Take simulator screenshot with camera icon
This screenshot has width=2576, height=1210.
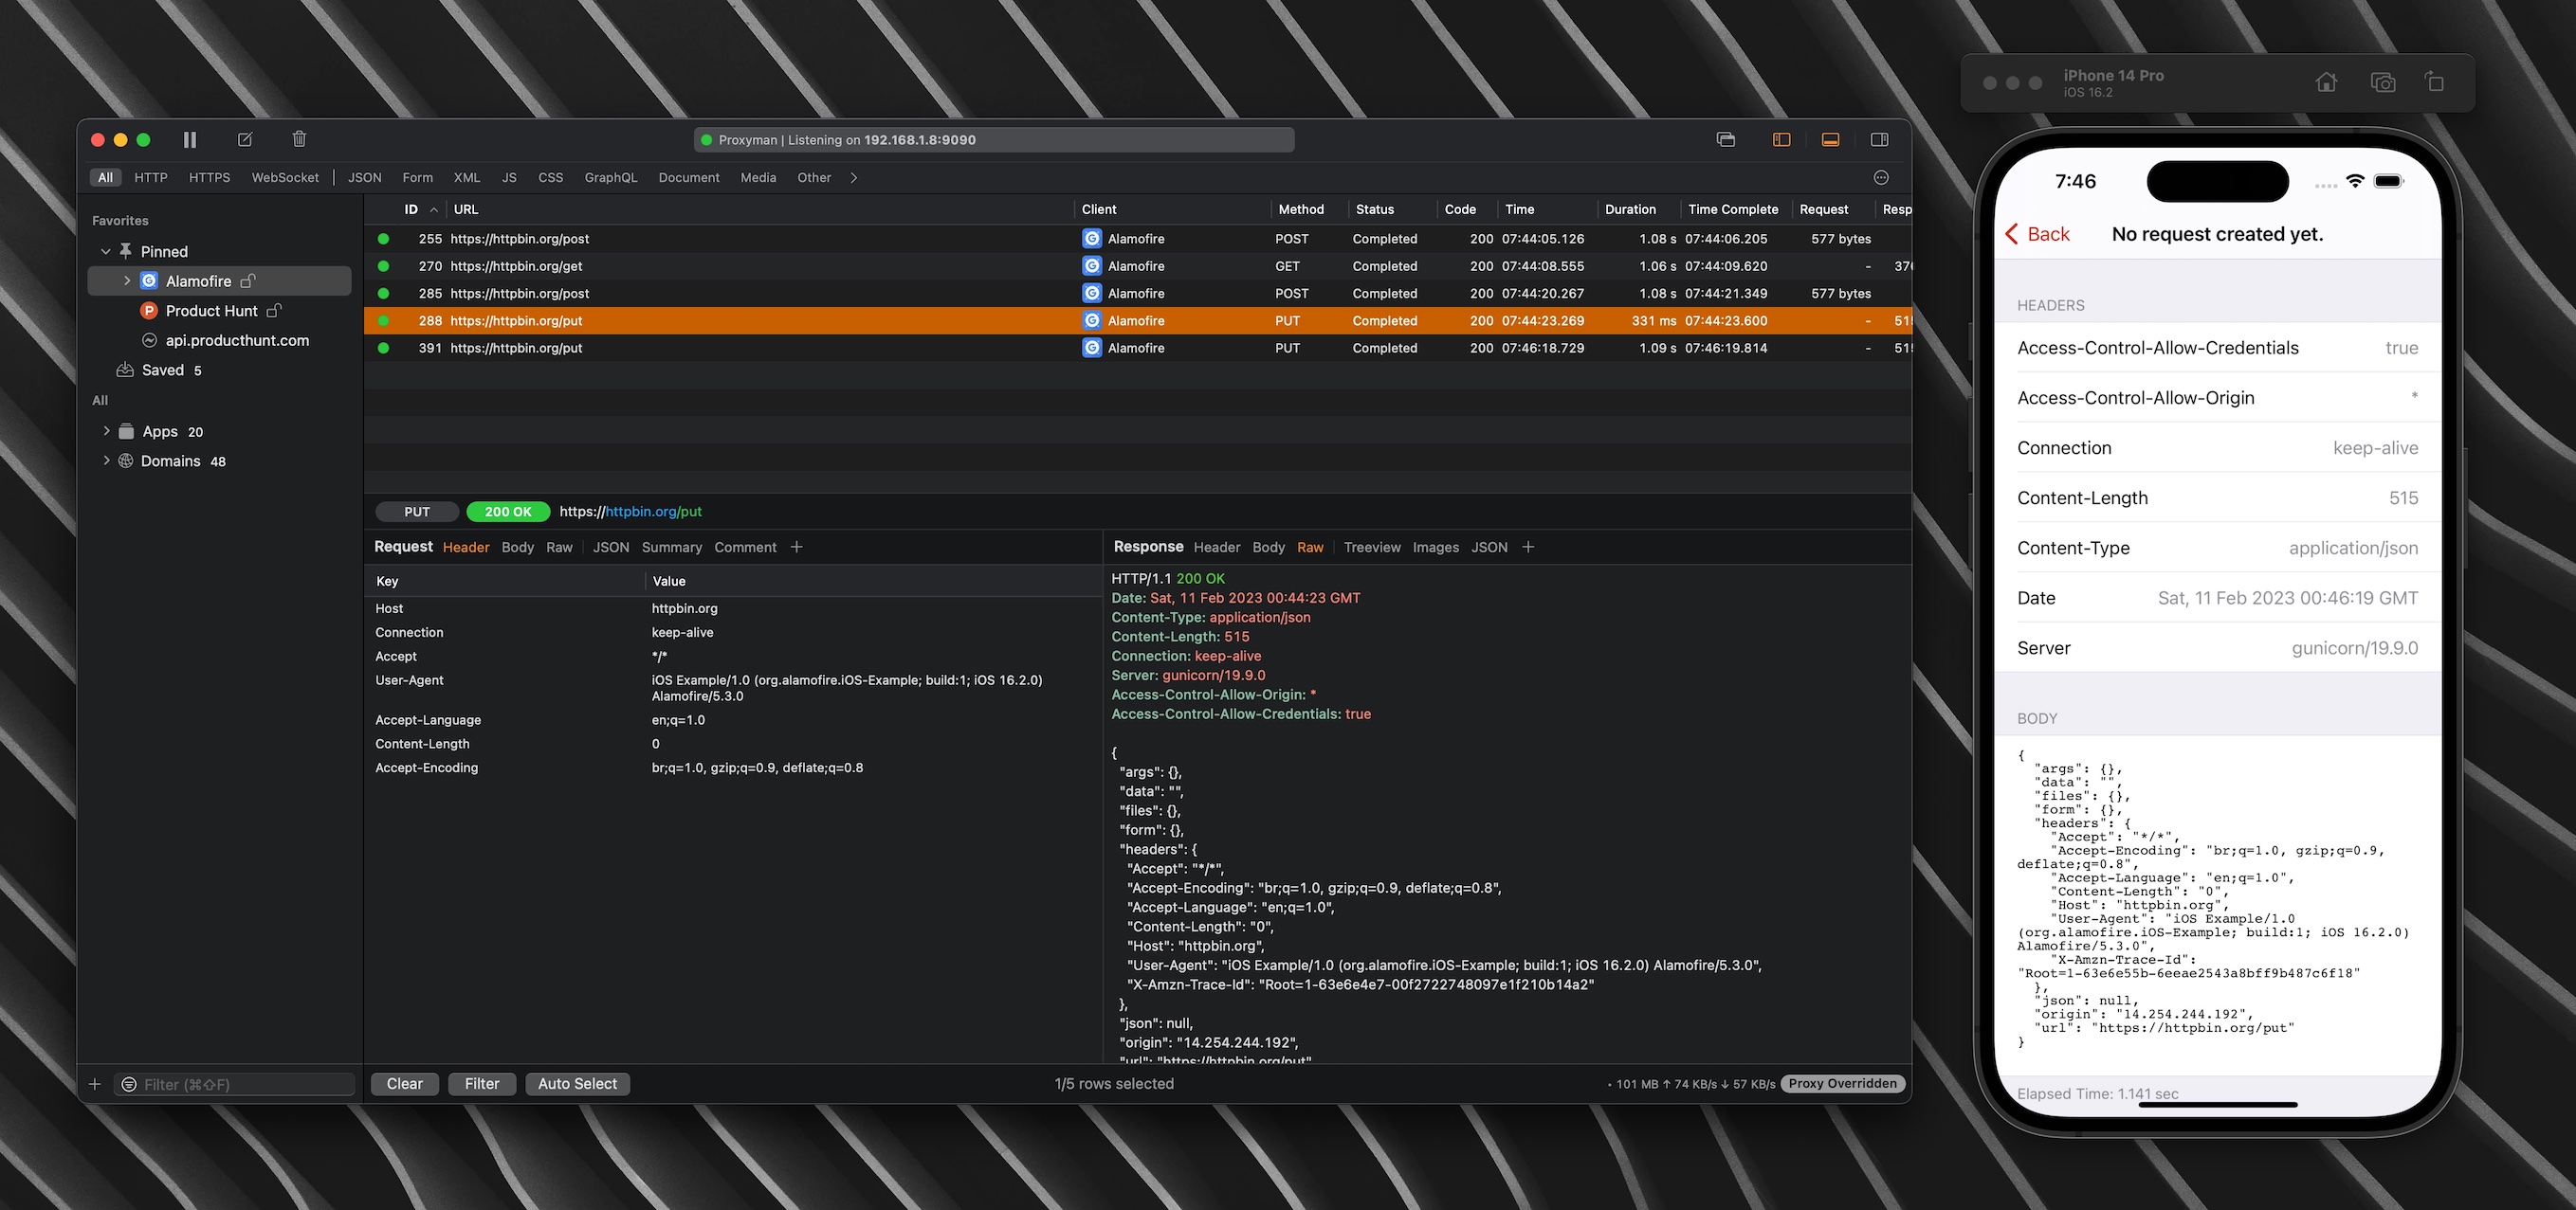pyautogui.click(x=2382, y=83)
